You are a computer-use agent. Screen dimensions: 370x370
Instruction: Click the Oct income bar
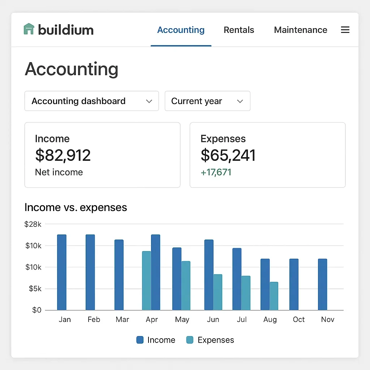tap(294, 284)
